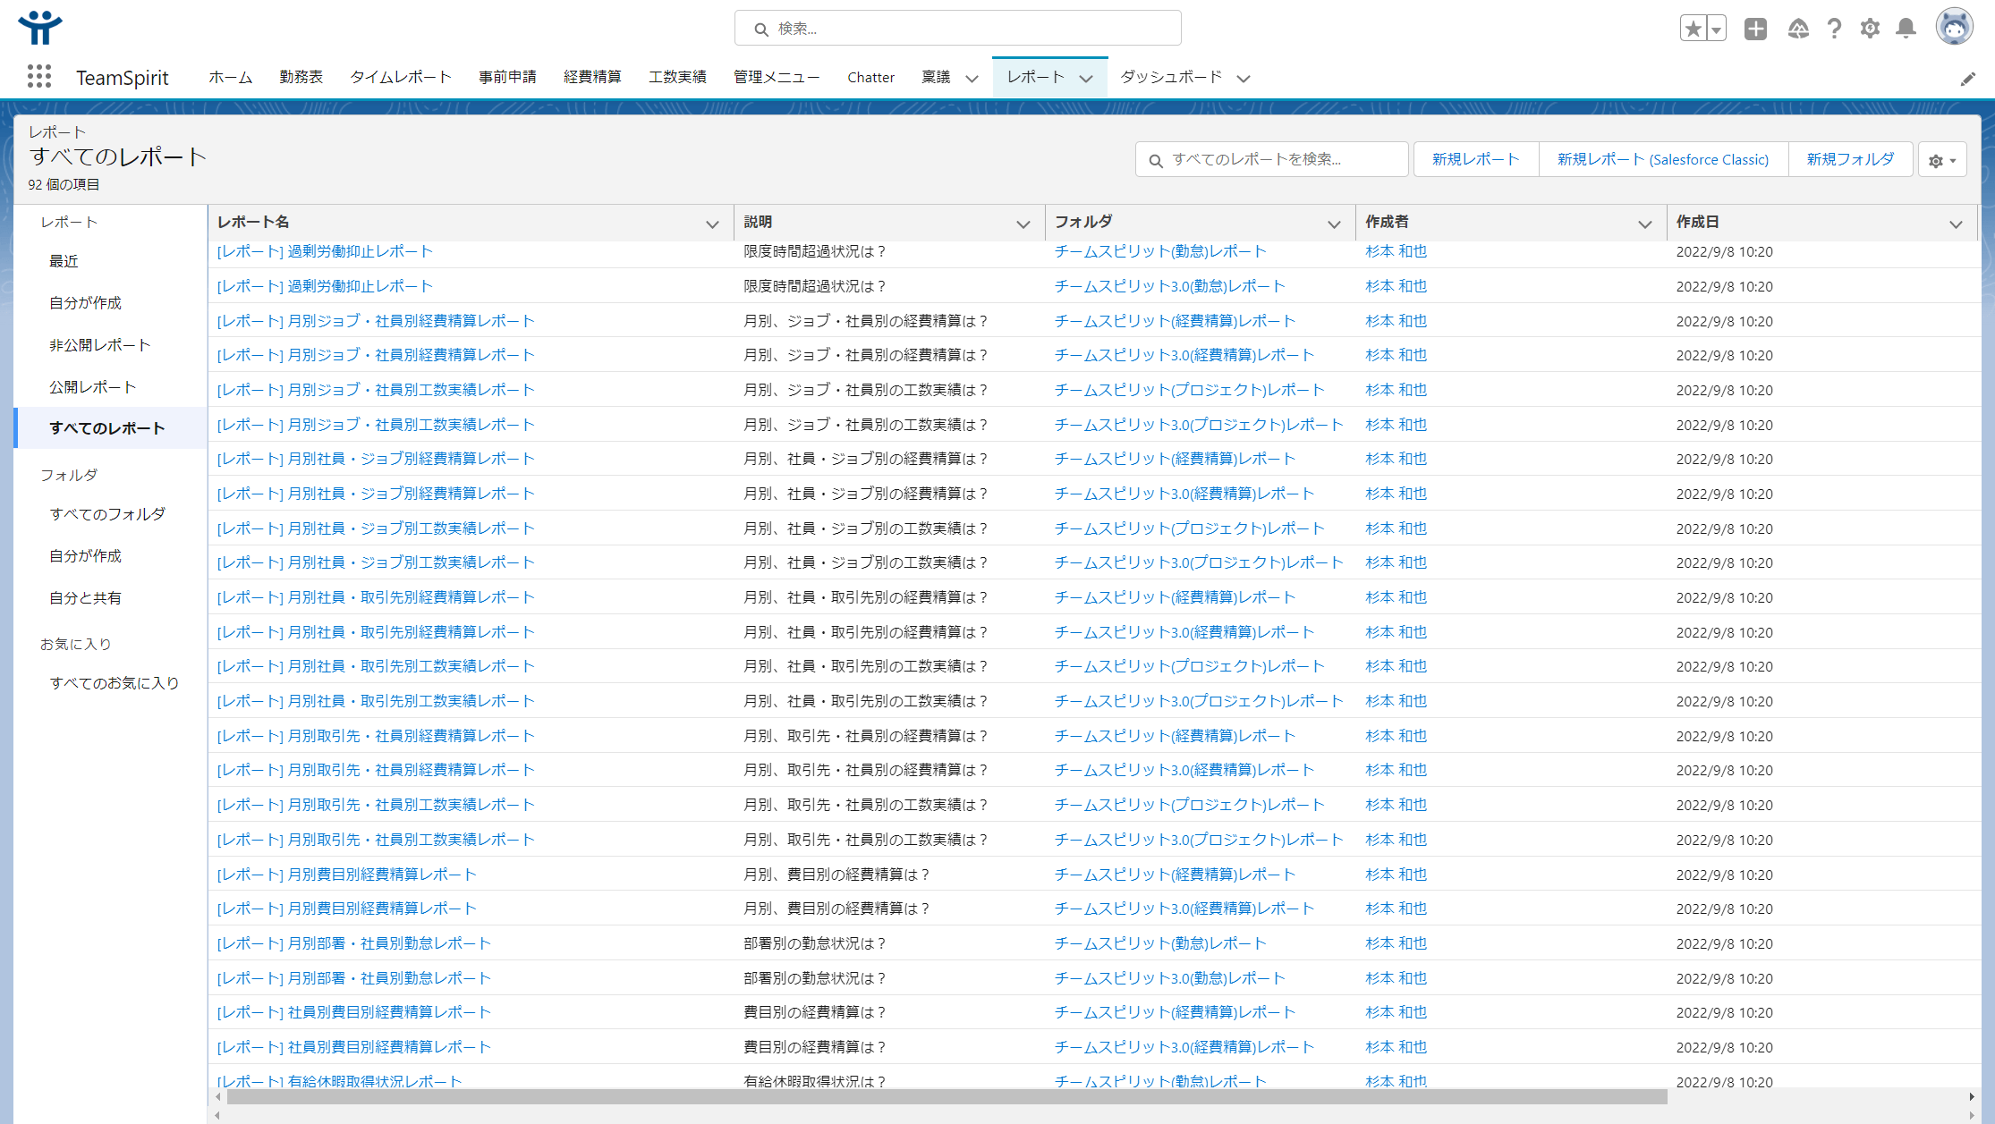
Task: Click the user avatar profile icon
Action: coord(1953,28)
